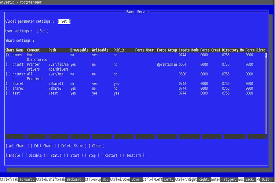Click the Public column header
This screenshot has height=183, width=275.
[x=119, y=50]
